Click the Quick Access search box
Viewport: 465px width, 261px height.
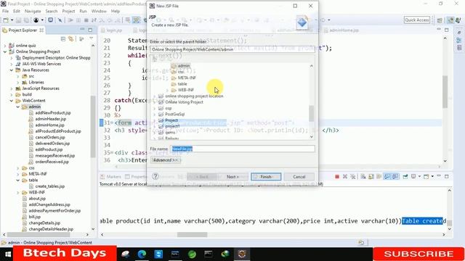417,20
